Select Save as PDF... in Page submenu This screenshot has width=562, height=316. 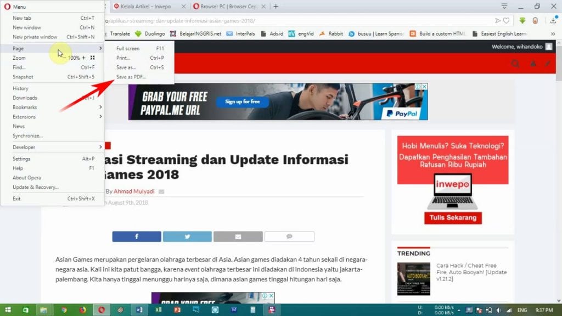click(131, 77)
